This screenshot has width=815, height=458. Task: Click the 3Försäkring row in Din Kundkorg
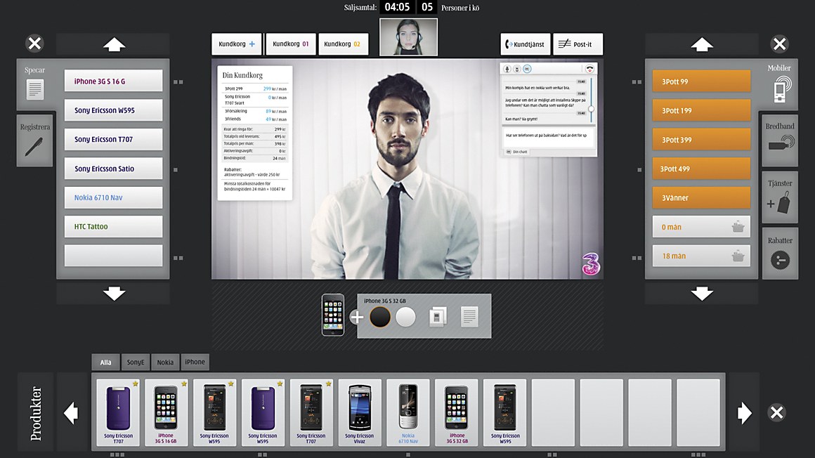pyautogui.click(x=254, y=111)
